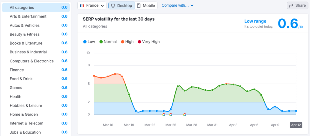Toggle the Low series in legend
The image size is (310, 136).
[x=89, y=42]
